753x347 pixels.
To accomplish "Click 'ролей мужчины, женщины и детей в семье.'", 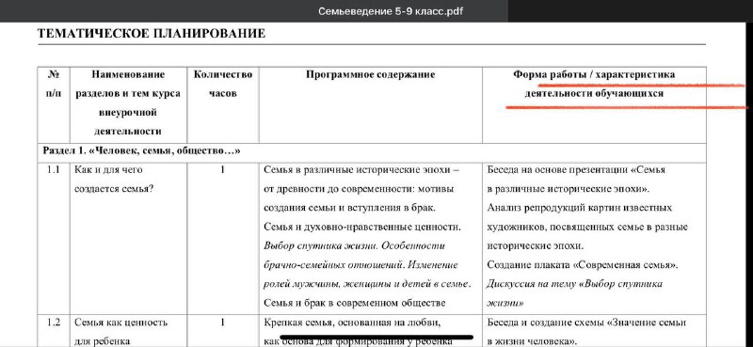I will coord(367,284).
